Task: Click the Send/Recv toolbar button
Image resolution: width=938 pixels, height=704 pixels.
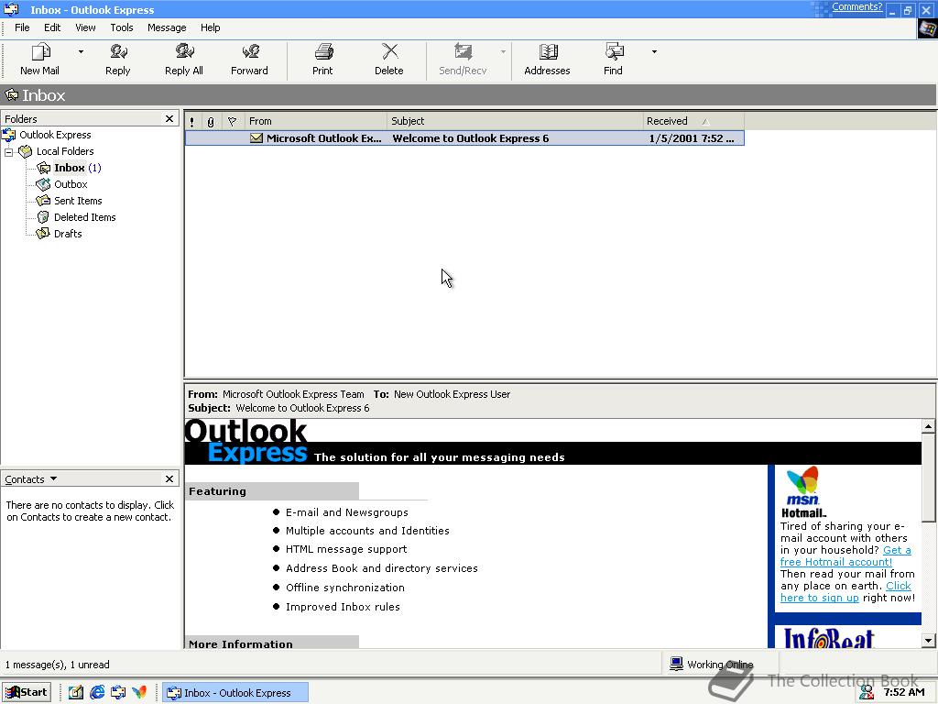Action: point(463,60)
